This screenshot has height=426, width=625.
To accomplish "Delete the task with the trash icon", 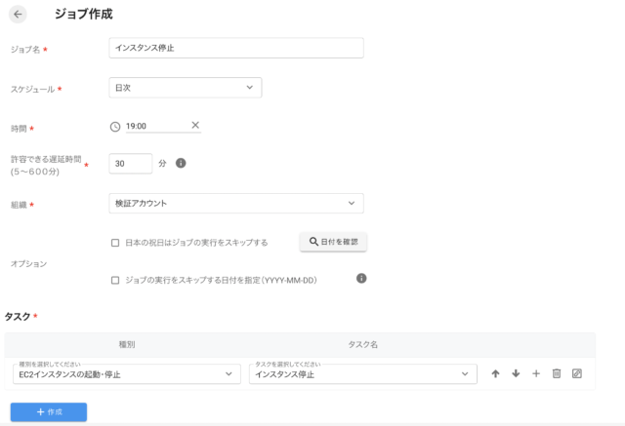I will [x=557, y=373].
